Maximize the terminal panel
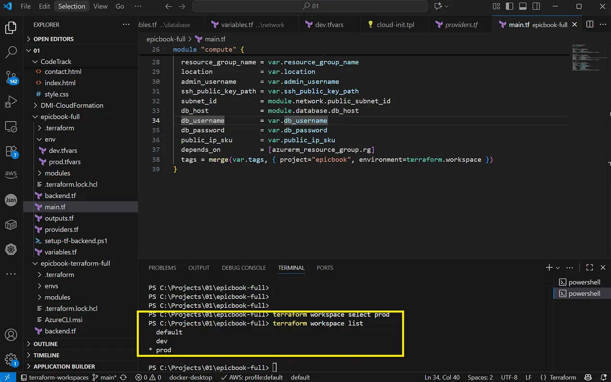Screen dimensions: 611x382 pos(589,267)
